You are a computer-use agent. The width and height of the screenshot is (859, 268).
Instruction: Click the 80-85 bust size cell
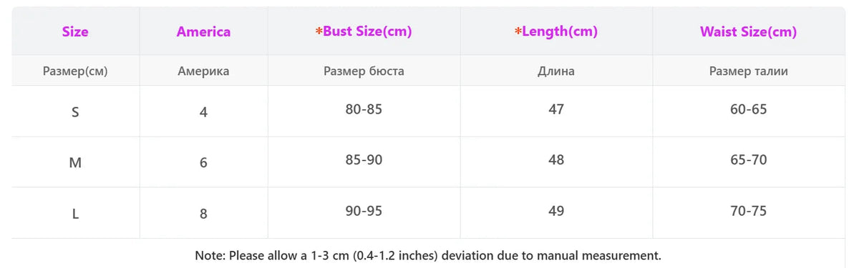click(x=364, y=109)
